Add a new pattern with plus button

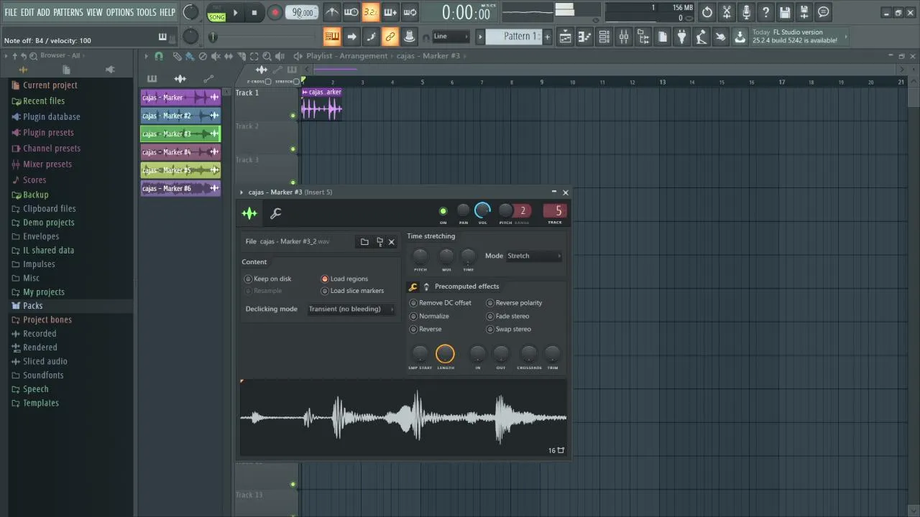[x=547, y=37]
